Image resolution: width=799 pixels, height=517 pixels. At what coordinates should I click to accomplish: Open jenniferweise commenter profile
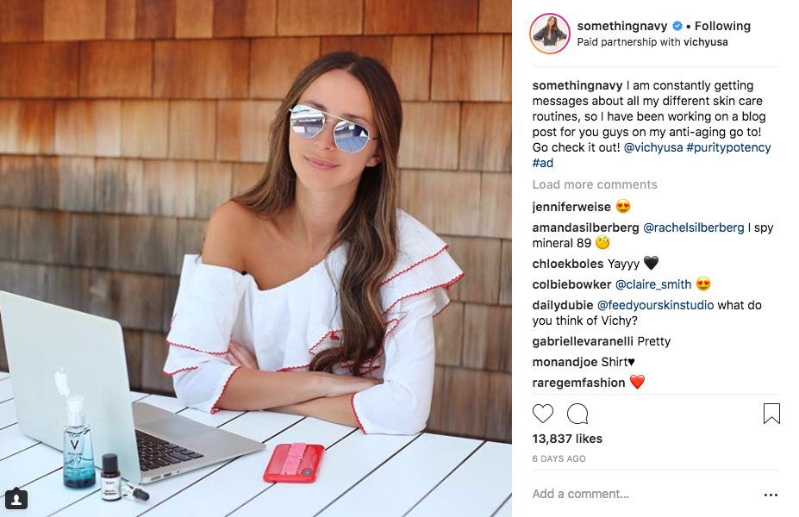click(571, 207)
